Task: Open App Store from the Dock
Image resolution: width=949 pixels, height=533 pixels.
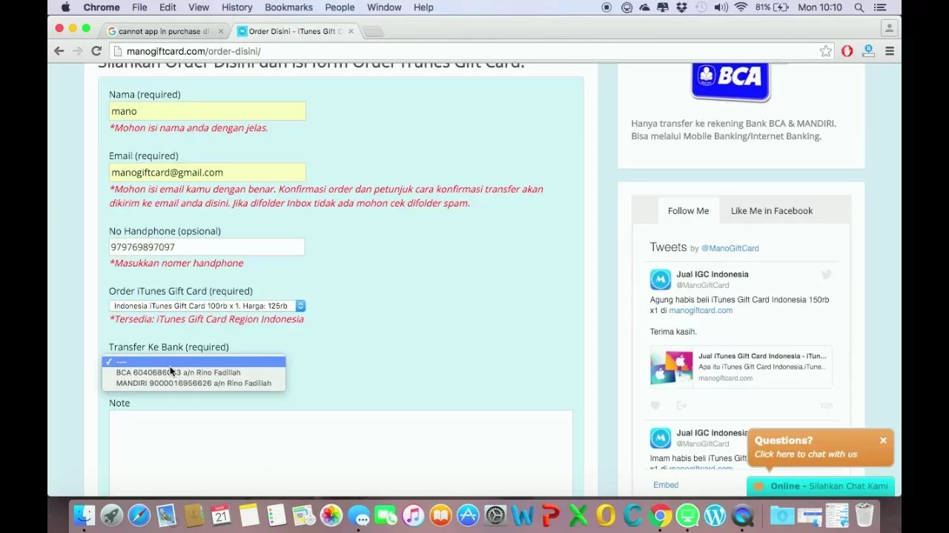Action: coord(468,515)
